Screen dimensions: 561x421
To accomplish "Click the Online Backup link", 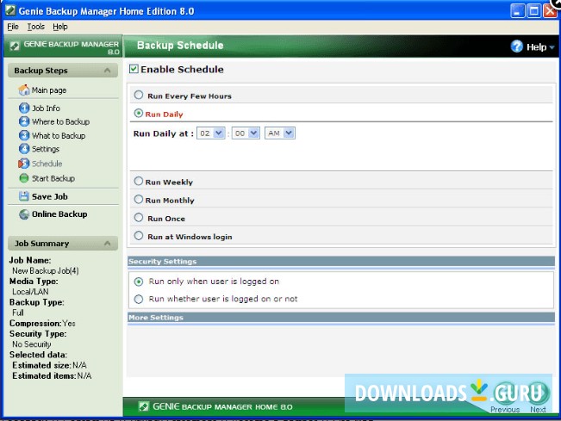I will pyautogui.click(x=59, y=214).
